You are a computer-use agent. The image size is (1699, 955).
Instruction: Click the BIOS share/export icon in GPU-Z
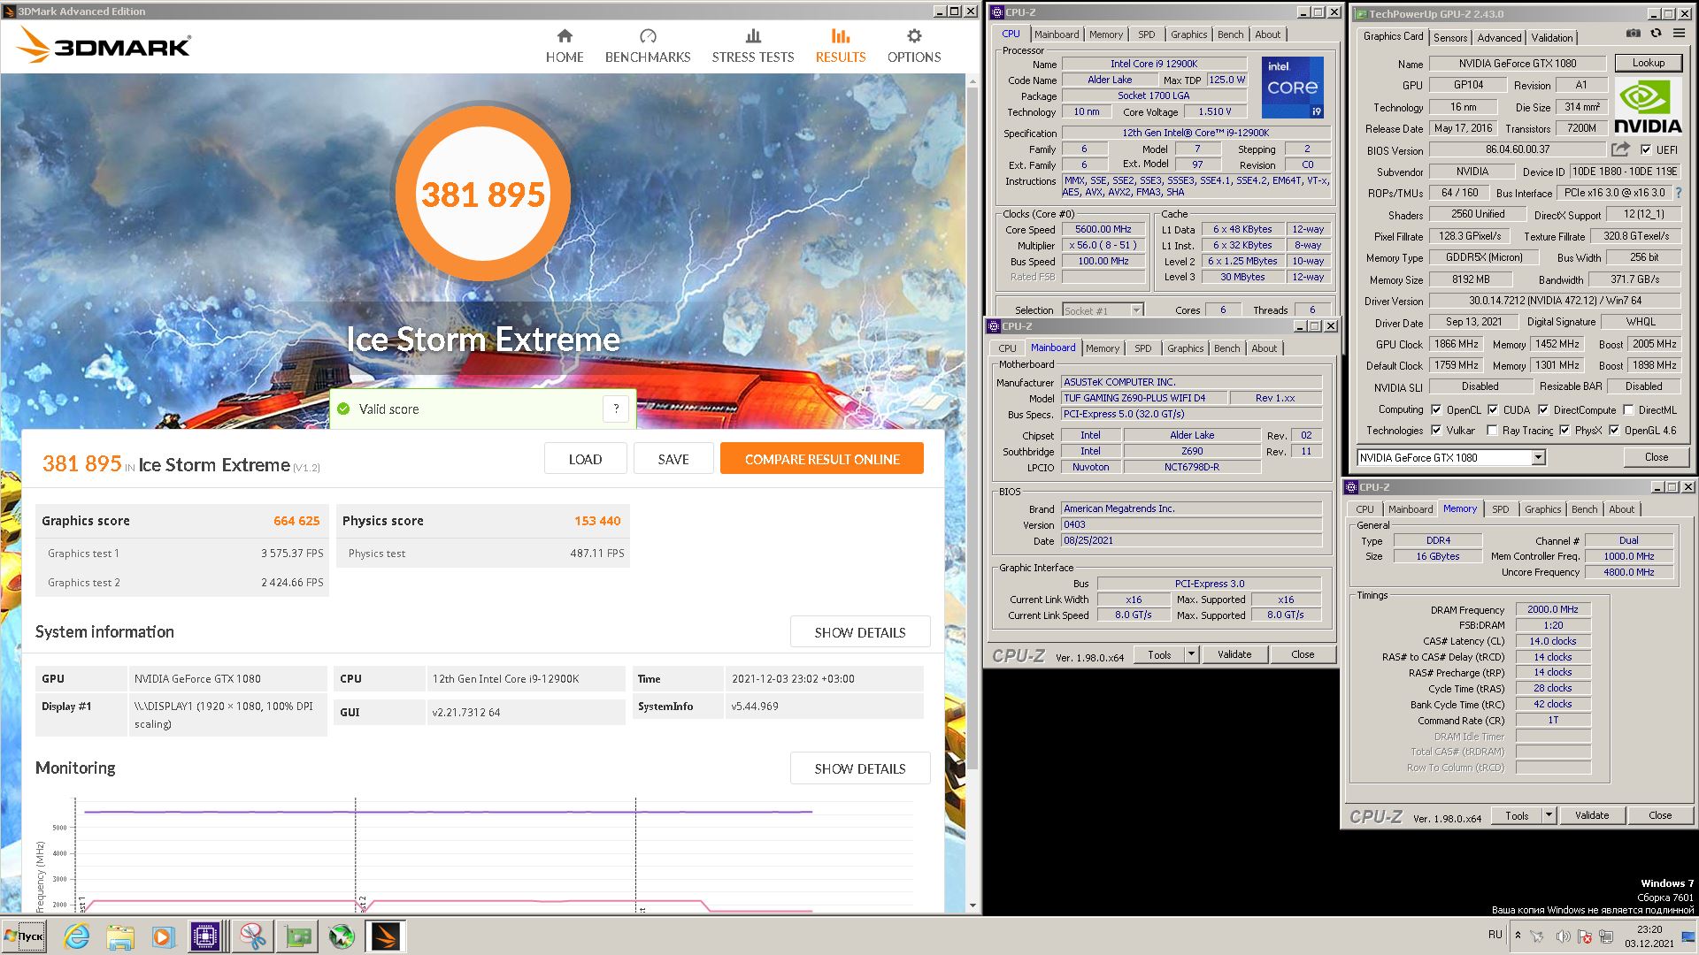point(1620,149)
